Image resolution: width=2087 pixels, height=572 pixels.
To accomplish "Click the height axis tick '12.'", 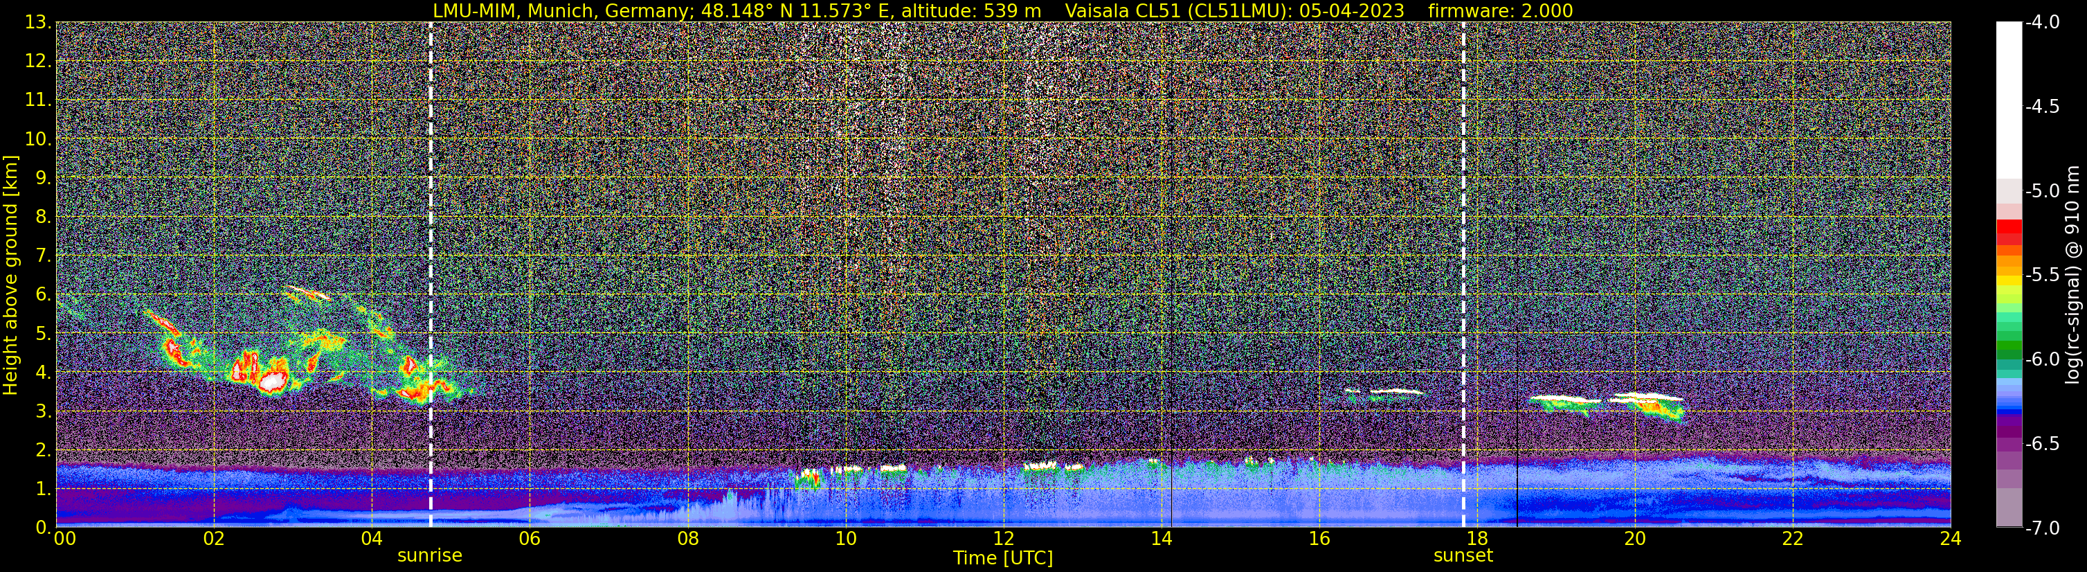I will 38,62.
